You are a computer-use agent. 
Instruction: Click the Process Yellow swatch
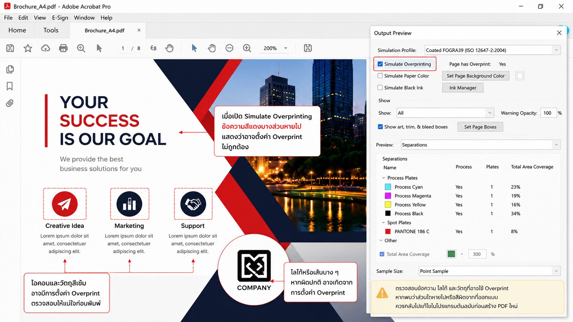(388, 205)
